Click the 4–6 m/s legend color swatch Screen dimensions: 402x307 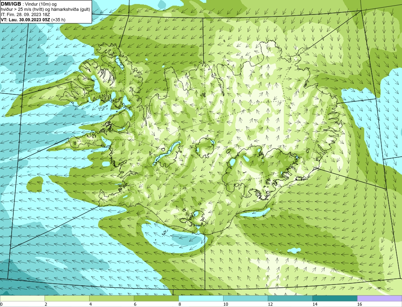(x=111, y=298)
